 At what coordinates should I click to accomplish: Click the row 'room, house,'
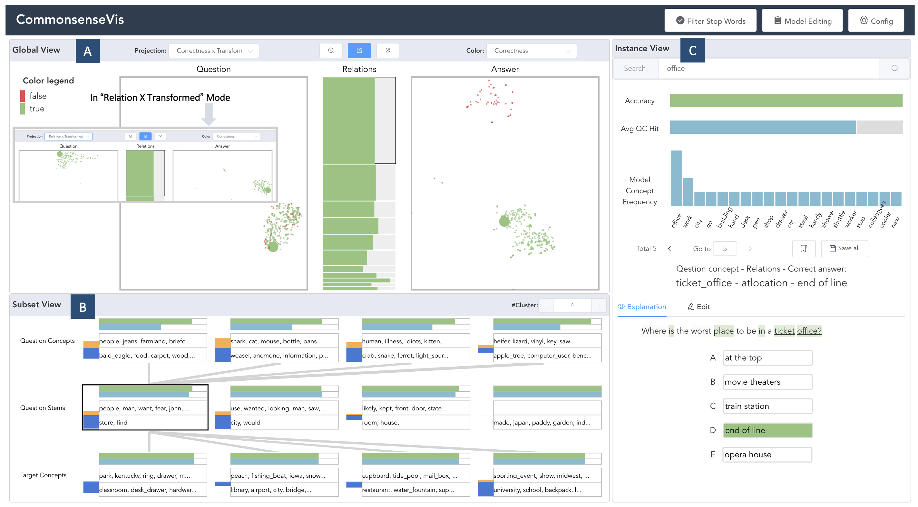coord(415,422)
